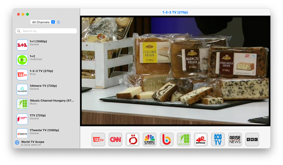Open CNN in the bottom channel bar
The width and height of the screenshot is (283, 165).
tap(115, 139)
